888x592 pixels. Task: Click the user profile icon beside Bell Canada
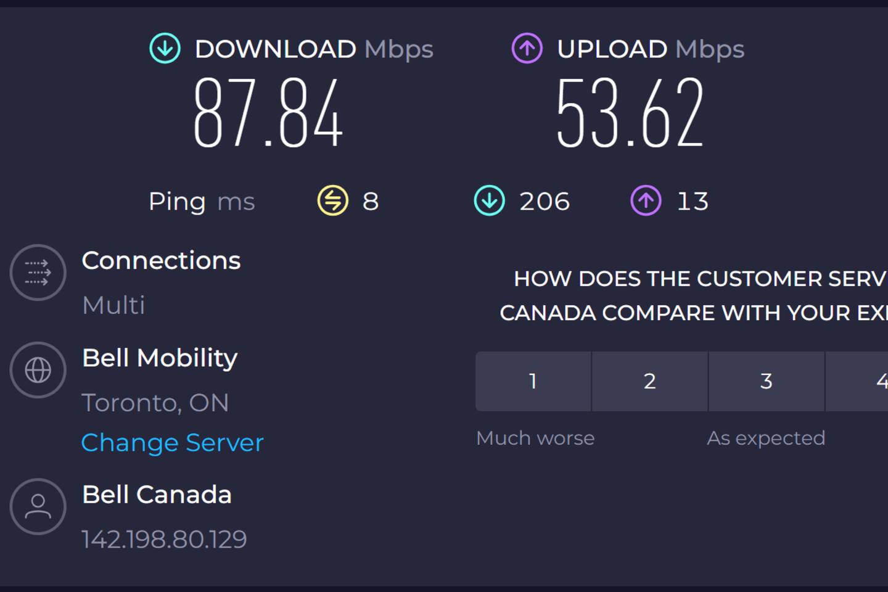click(x=38, y=506)
